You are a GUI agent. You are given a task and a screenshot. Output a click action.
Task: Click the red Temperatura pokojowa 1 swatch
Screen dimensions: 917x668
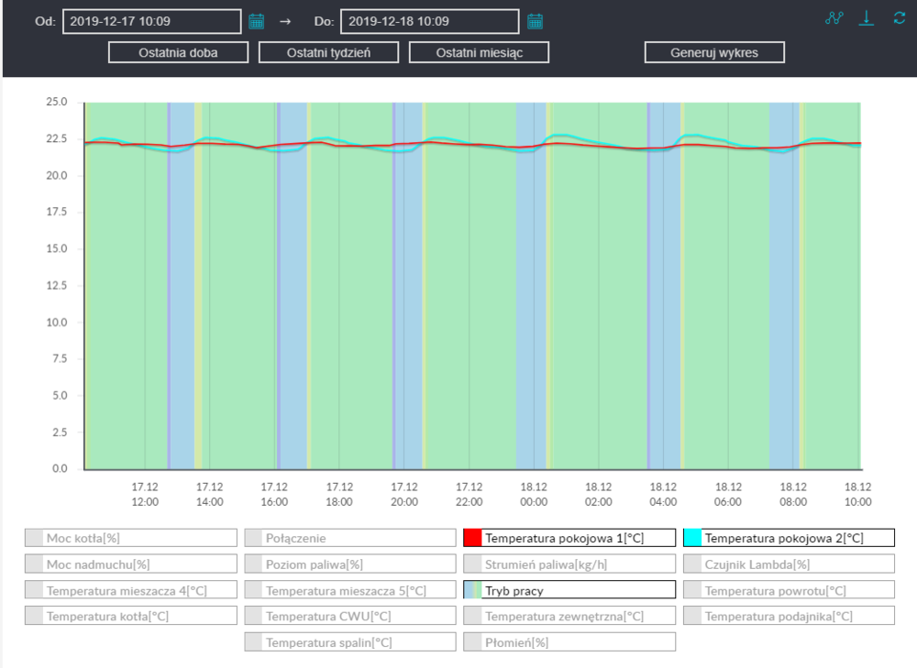tap(472, 538)
